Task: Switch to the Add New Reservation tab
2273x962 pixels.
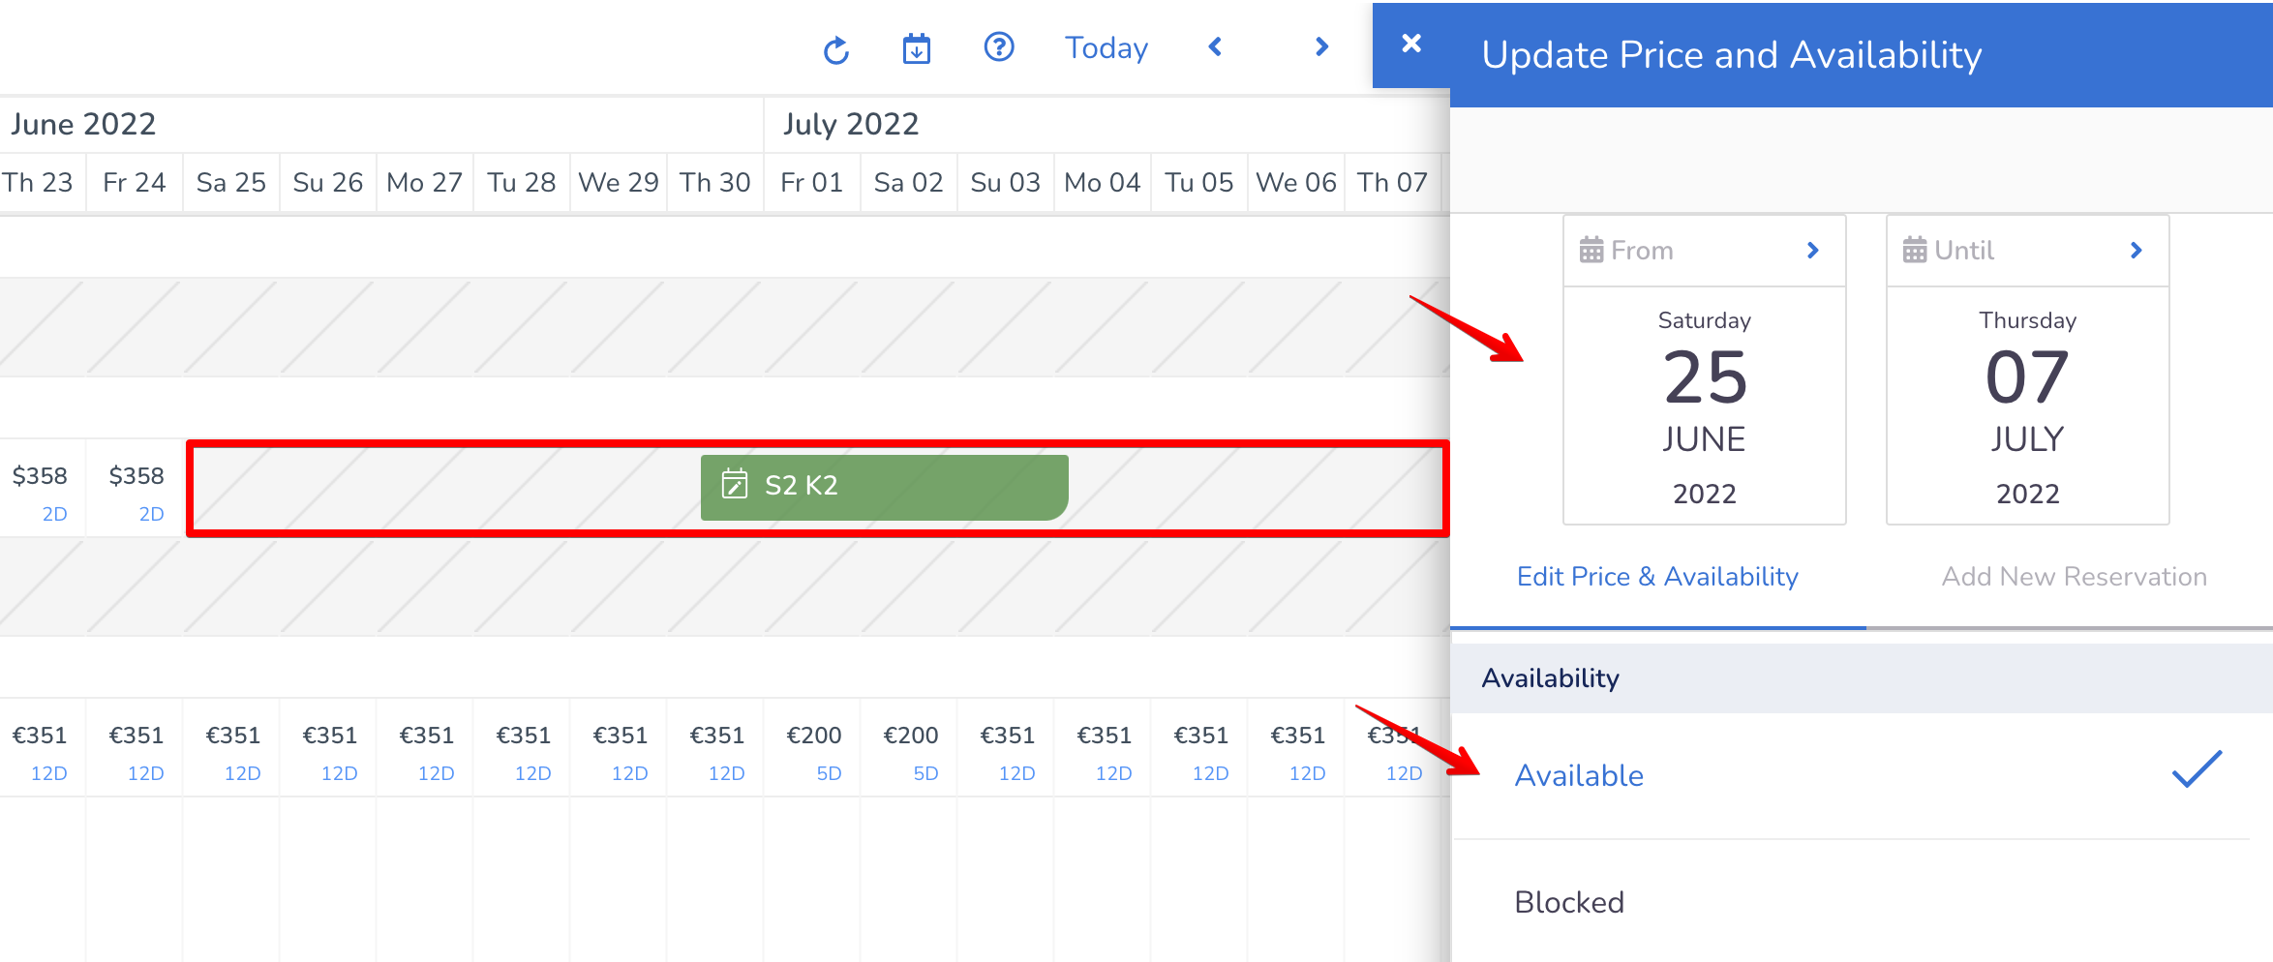Action: pyautogui.click(x=2074, y=576)
